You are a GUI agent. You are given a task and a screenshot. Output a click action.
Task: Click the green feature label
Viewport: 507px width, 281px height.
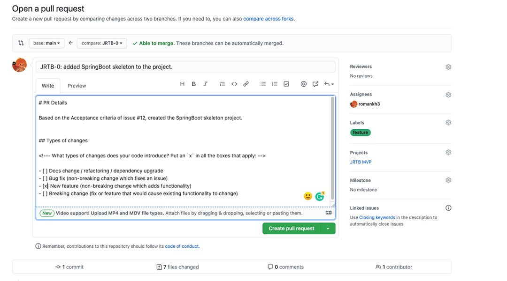360,132
